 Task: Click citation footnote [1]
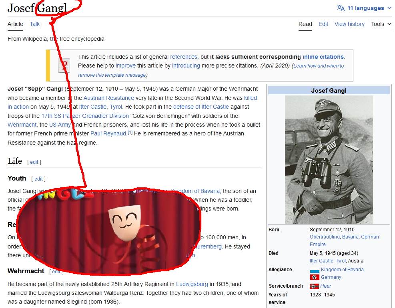[x=130, y=132]
